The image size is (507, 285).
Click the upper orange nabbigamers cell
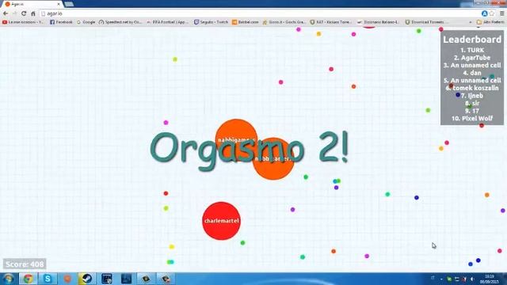pyautogui.click(x=236, y=139)
